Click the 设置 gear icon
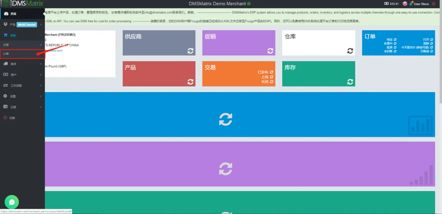442x214 pixels. 6,96
